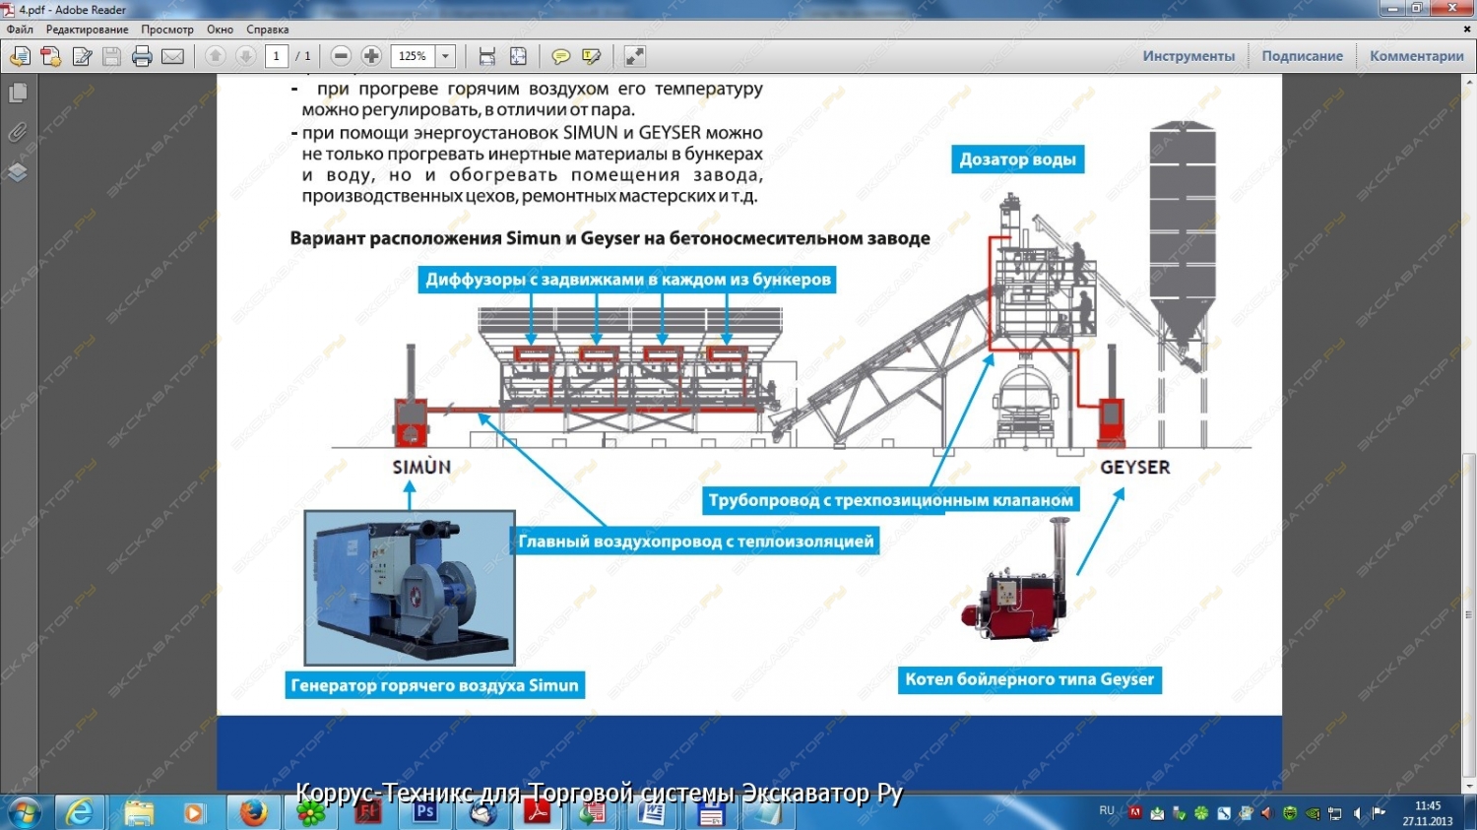Viewport: 1477px width, 830px height.
Task: Open the Окно menu
Action: [221, 30]
